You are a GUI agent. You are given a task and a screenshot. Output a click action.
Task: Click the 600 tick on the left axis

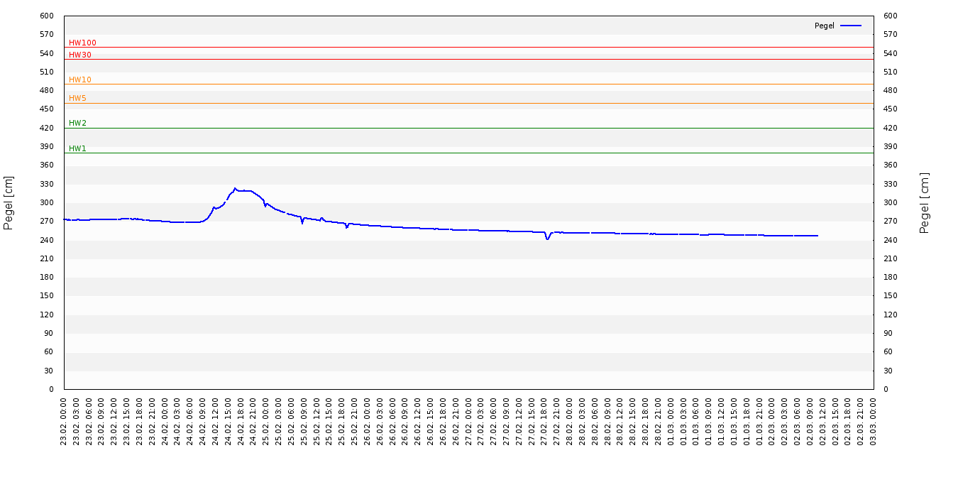tap(47, 16)
